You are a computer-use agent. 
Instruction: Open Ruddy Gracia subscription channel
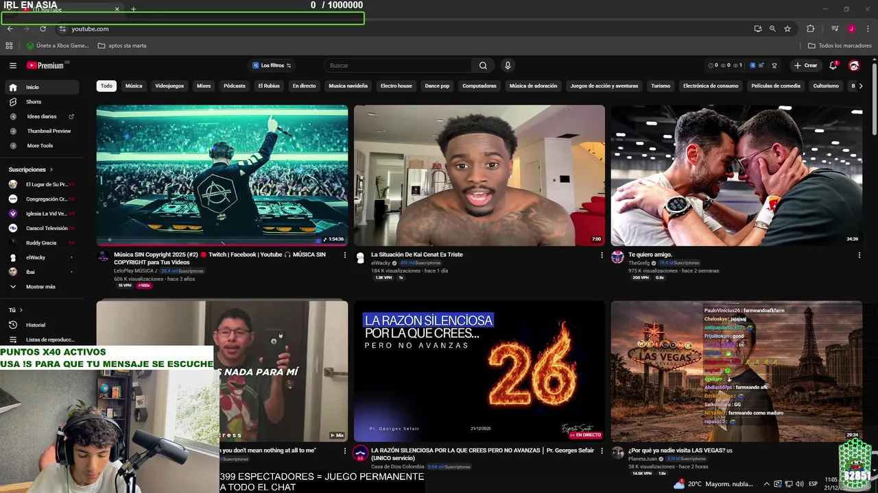pyautogui.click(x=42, y=243)
